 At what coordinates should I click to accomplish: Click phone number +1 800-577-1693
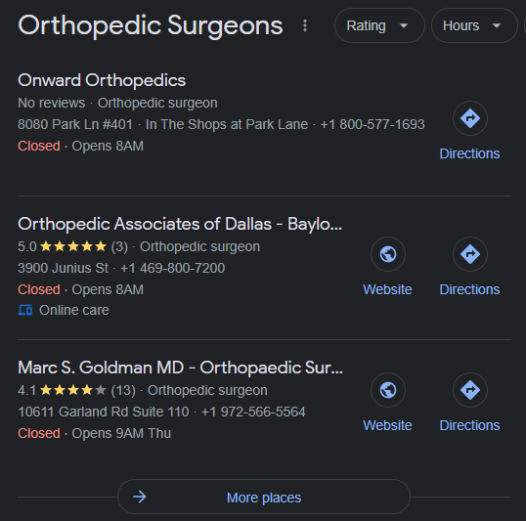pyautogui.click(x=373, y=124)
